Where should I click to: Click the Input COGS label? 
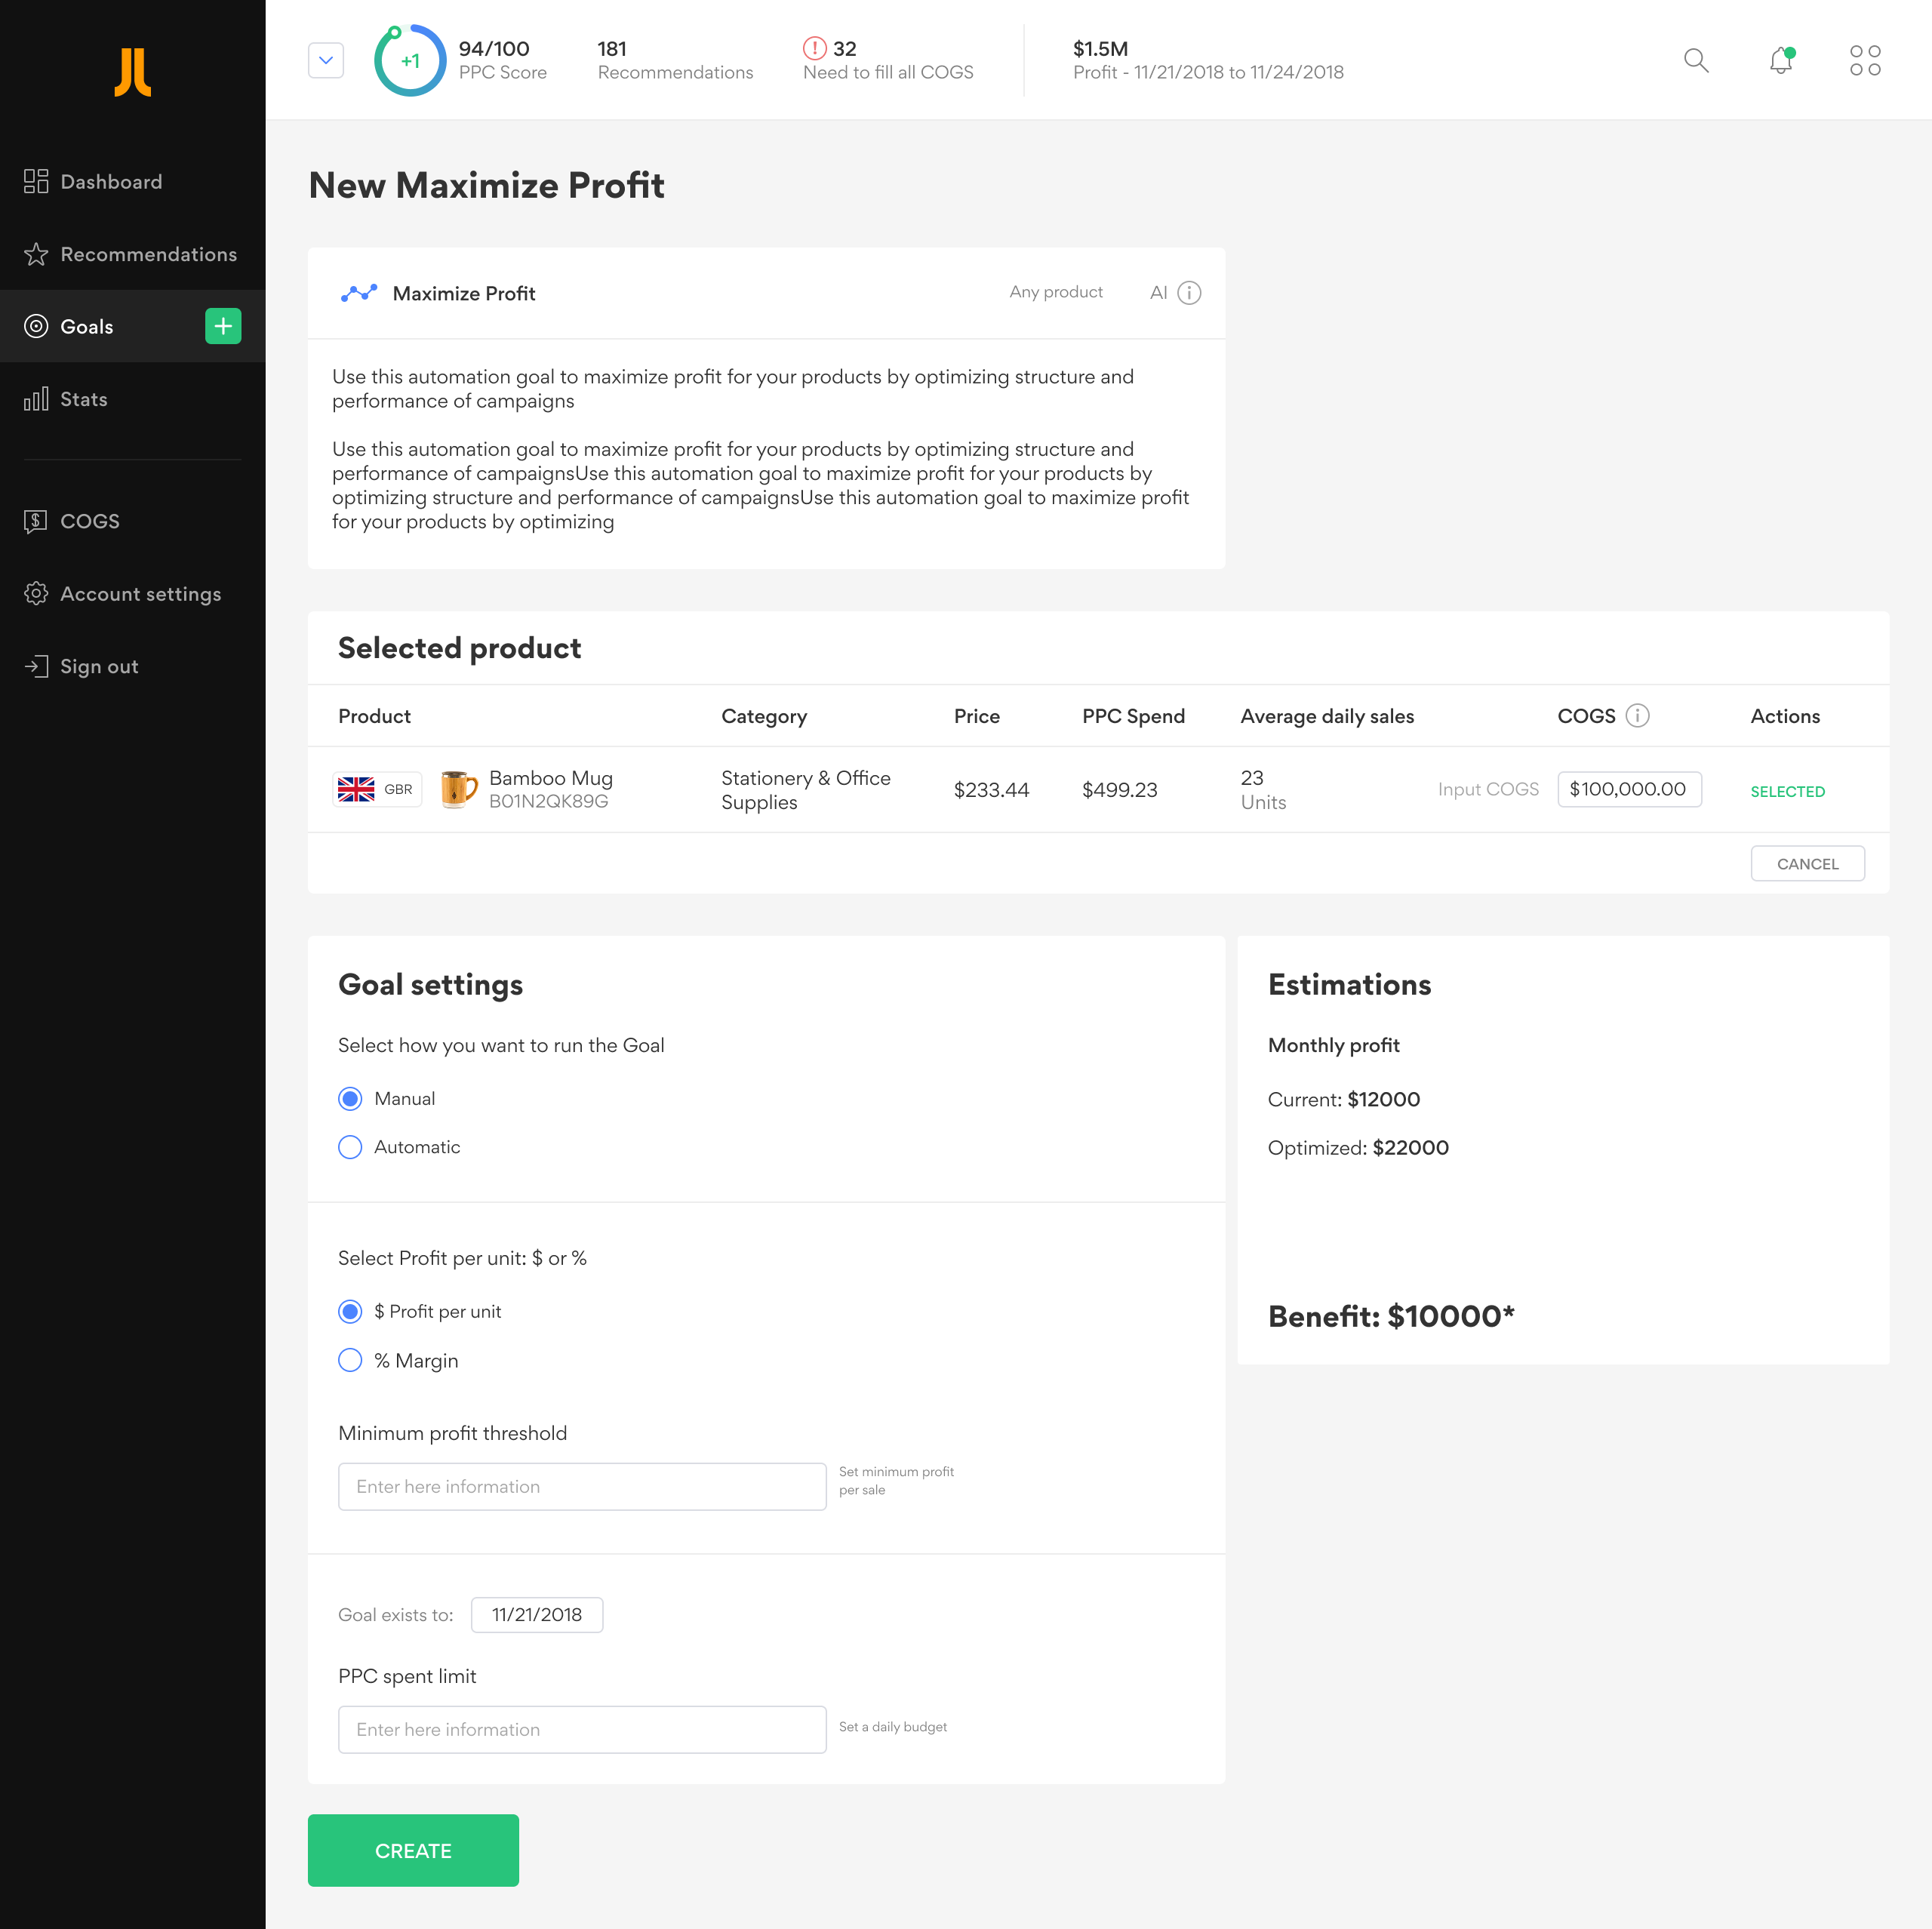coord(1488,789)
